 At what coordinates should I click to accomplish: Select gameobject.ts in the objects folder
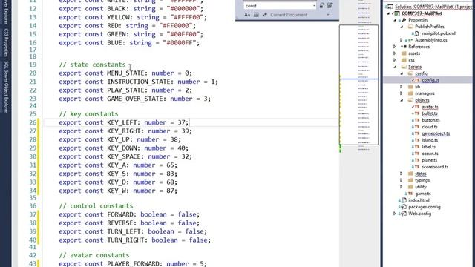(436, 133)
